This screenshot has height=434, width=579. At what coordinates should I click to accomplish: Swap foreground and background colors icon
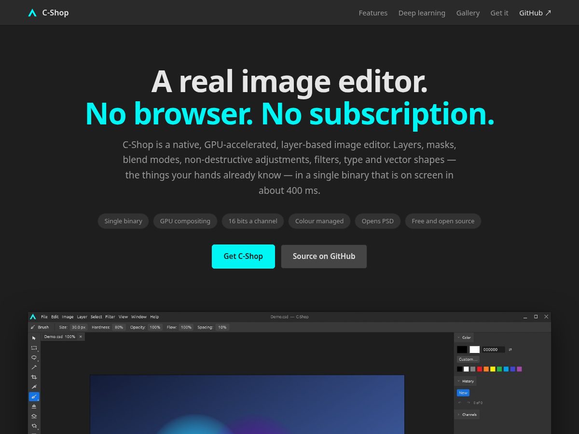[x=510, y=350]
